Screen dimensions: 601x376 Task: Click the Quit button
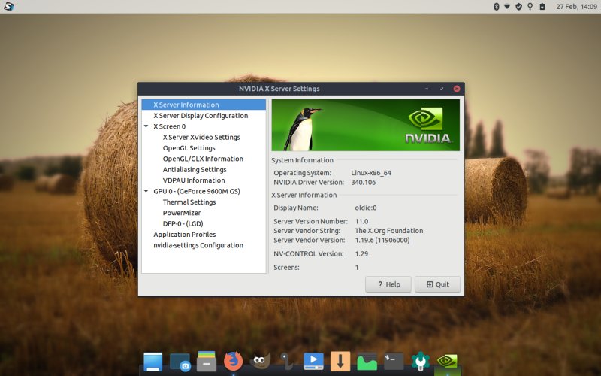(x=437, y=284)
